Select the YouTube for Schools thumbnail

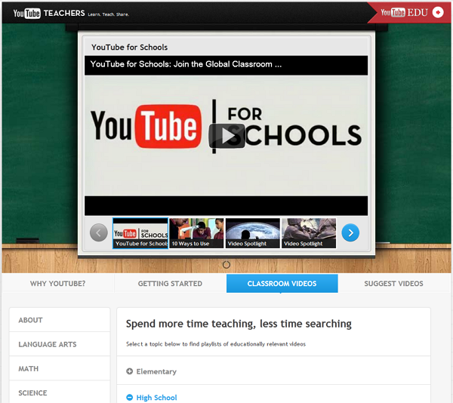pos(140,233)
